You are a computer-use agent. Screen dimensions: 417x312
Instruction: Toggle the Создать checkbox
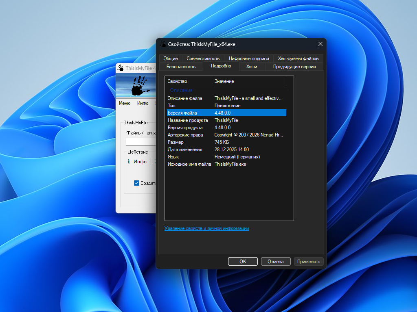point(137,183)
